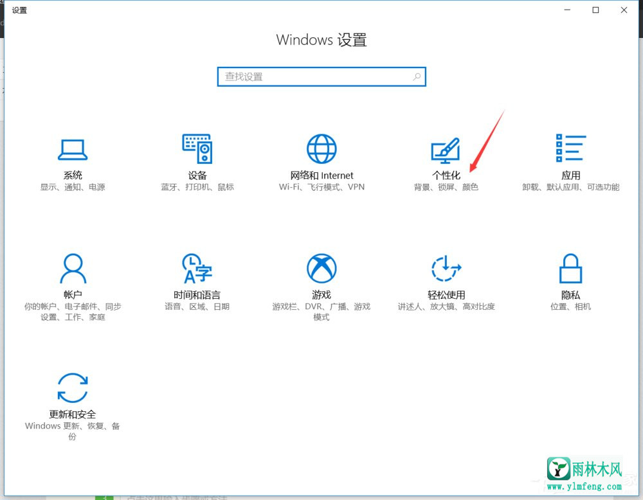Click the 游戏 label
The width and height of the screenshot is (643, 500).
coord(321,295)
